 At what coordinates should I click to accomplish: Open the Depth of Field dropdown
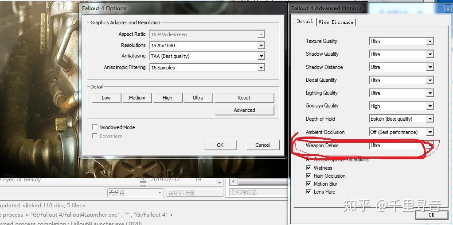(401, 119)
